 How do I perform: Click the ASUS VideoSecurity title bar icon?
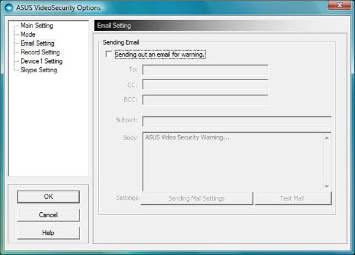9,7
